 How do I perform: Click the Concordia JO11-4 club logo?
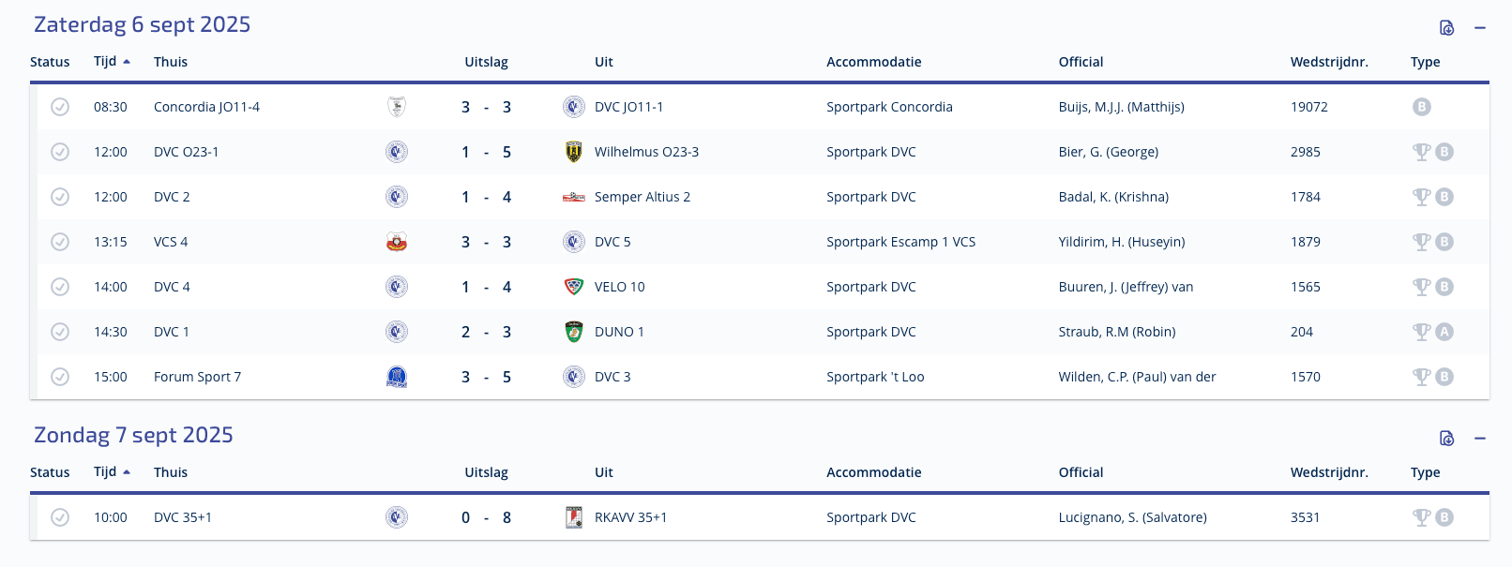[397, 107]
